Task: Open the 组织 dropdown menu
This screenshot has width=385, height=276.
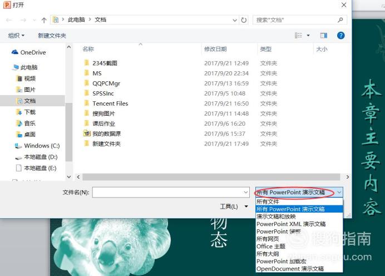Action: [x=16, y=36]
